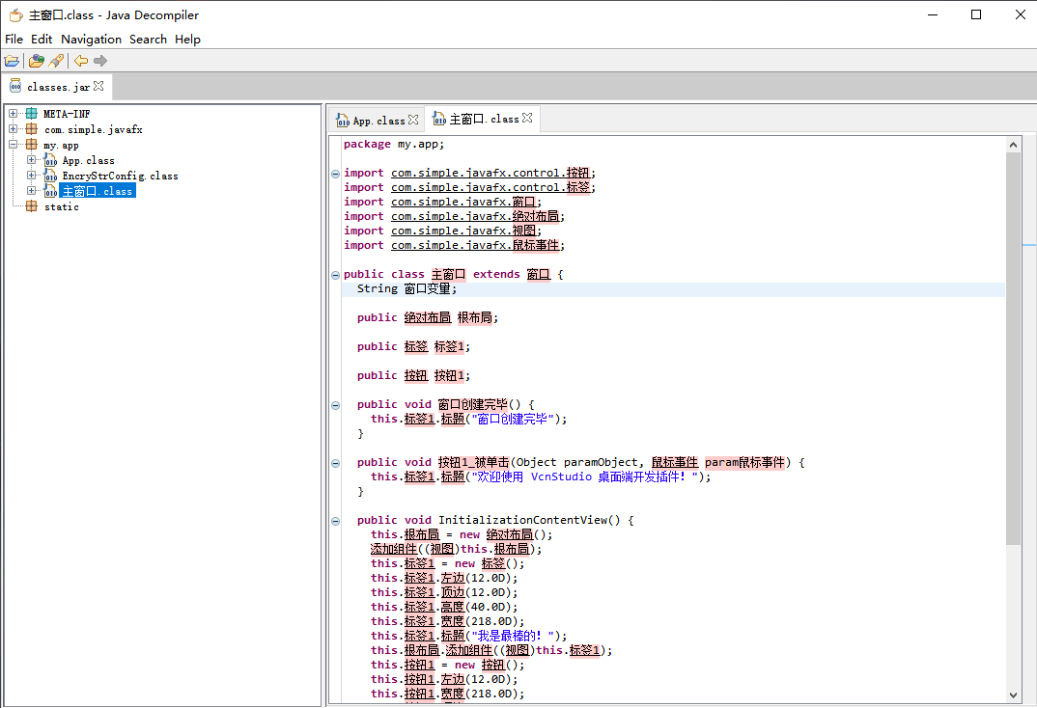
Task: Click the Open Type toolbar icon
Action: [x=36, y=61]
